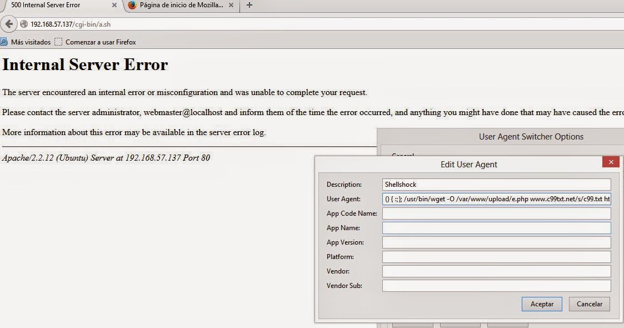Click the User Agent input field
624x328 pixels.
(x=497, y=198)
